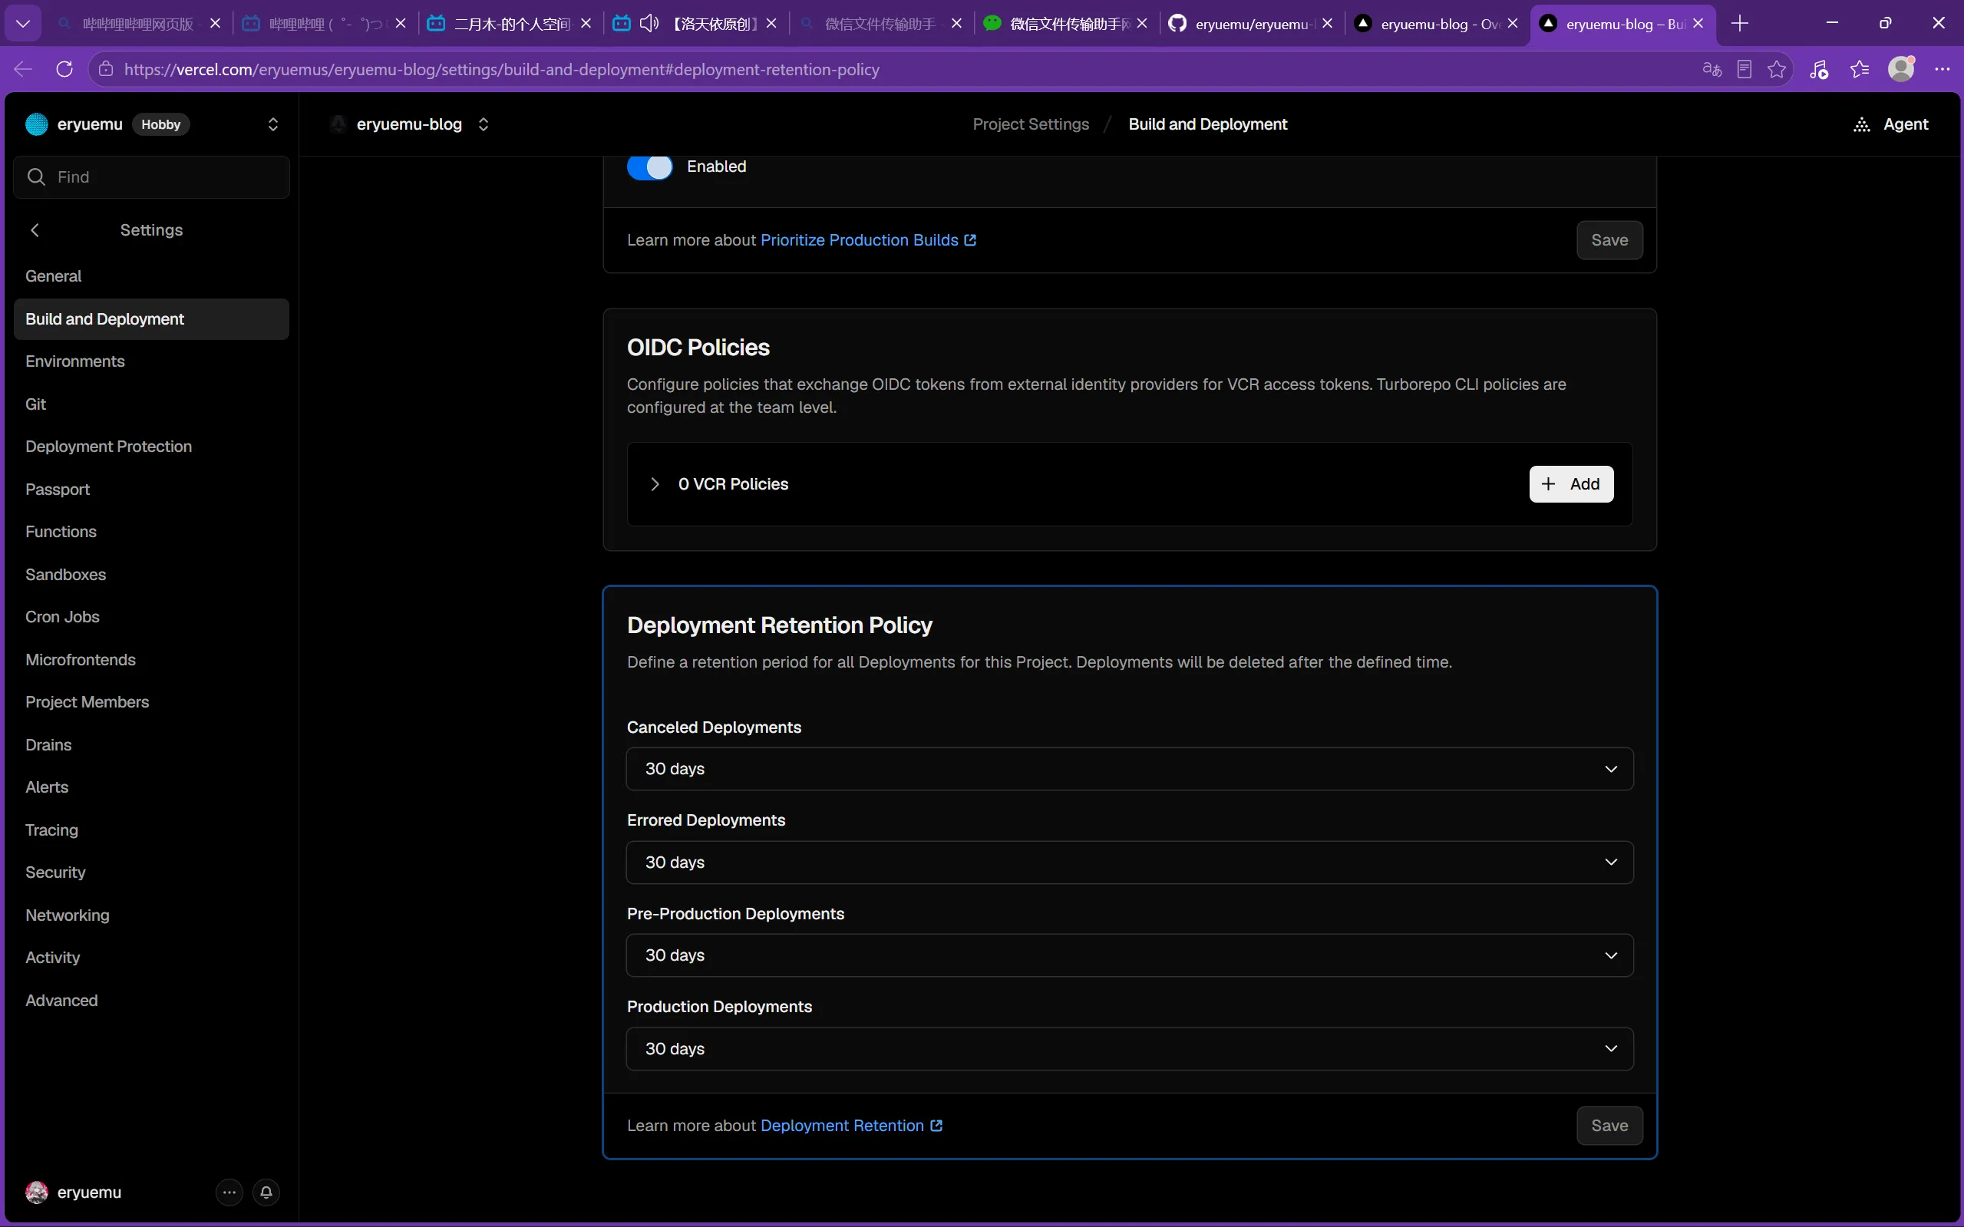Image resolution: width=1964 pixels, height=1227 pixels.
Task: Select the Cron Jobs settings item
Action: (x=151, y=617)
